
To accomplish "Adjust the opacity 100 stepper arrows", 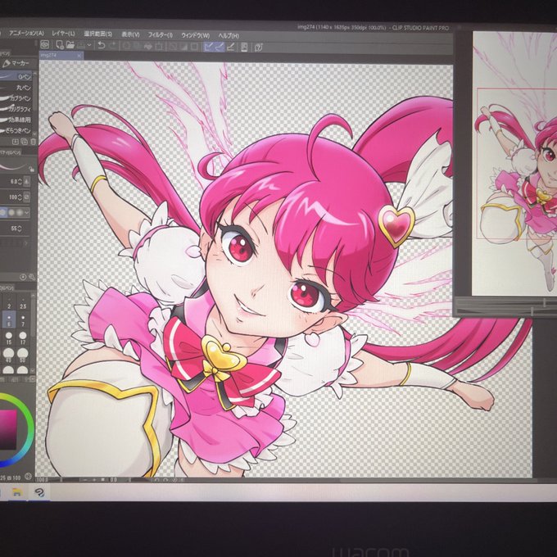I will [x=20, y=197].
